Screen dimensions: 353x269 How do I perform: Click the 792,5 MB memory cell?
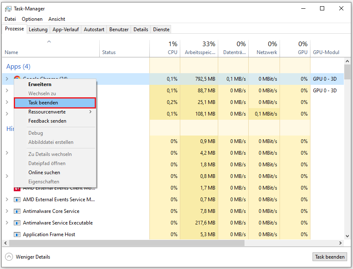pos(199,79)
